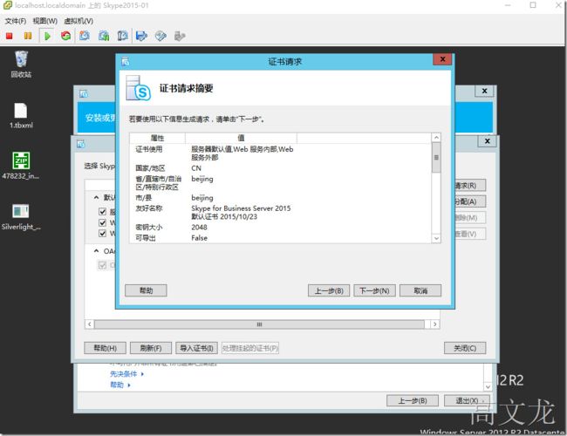Click the certificate wizard window title icon
This screenshot has height=436, width=567.
point(81,144)
